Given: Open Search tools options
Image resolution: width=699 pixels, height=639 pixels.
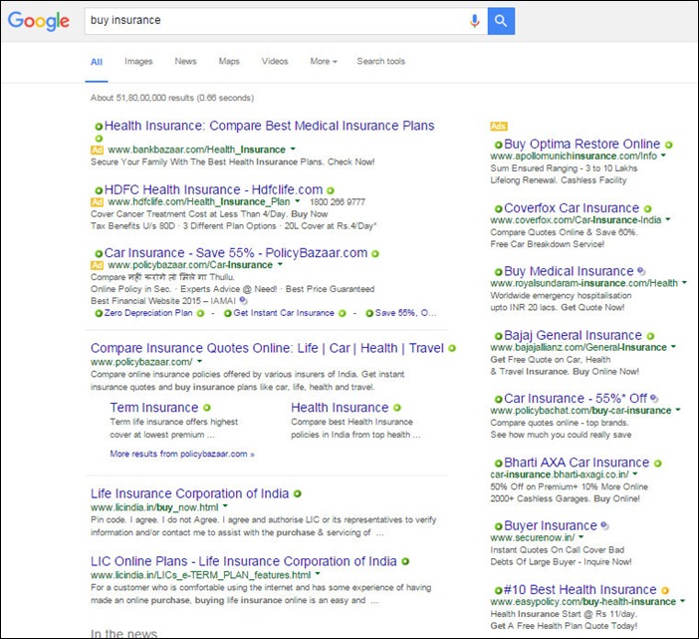Looking at the screenshot, I should tap(380, 62).
